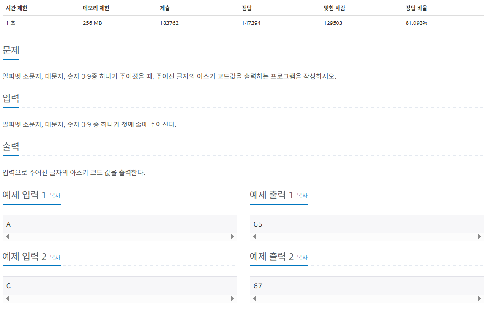This screenshot has height=311, width=494.
Task: Click the 문제 section heading
Action: coord(10,50)
